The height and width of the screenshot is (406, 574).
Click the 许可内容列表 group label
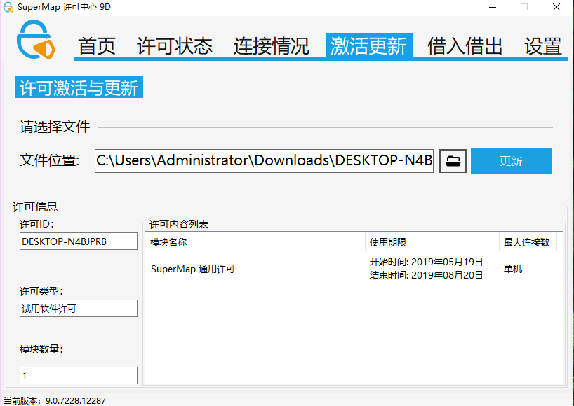179,224
